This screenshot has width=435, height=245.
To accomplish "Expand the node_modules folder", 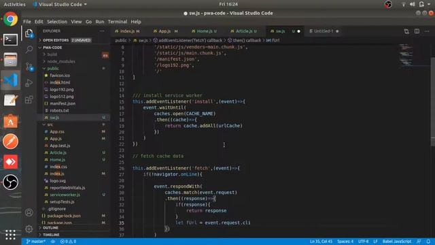I will [73, 61].
